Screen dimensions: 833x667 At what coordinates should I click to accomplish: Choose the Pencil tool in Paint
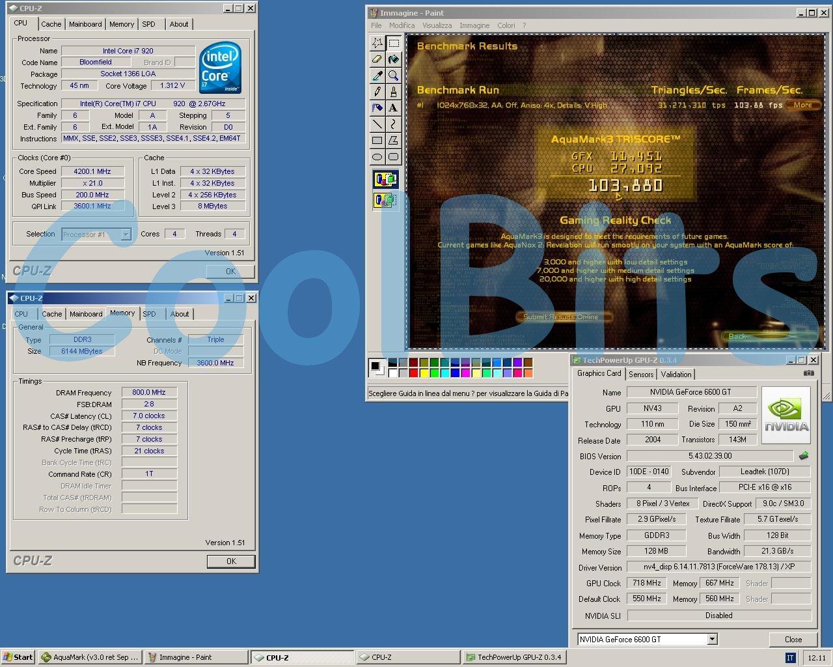click(x=377, y=92)
